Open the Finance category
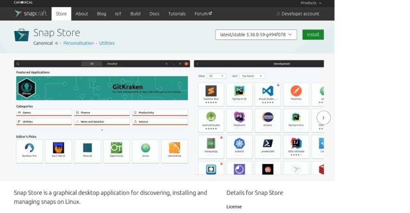The height and width of the screenshot is (213, 410). tap(102, 113)
